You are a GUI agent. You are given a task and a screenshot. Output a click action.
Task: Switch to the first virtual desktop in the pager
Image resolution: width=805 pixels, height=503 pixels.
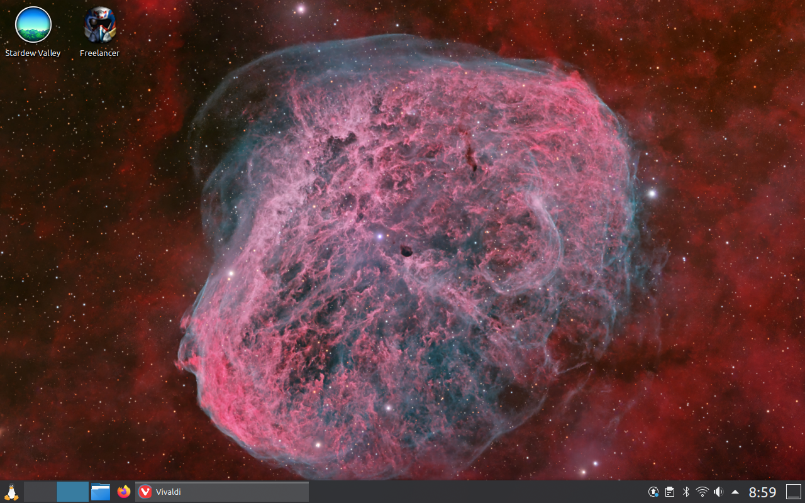point(40,492)
